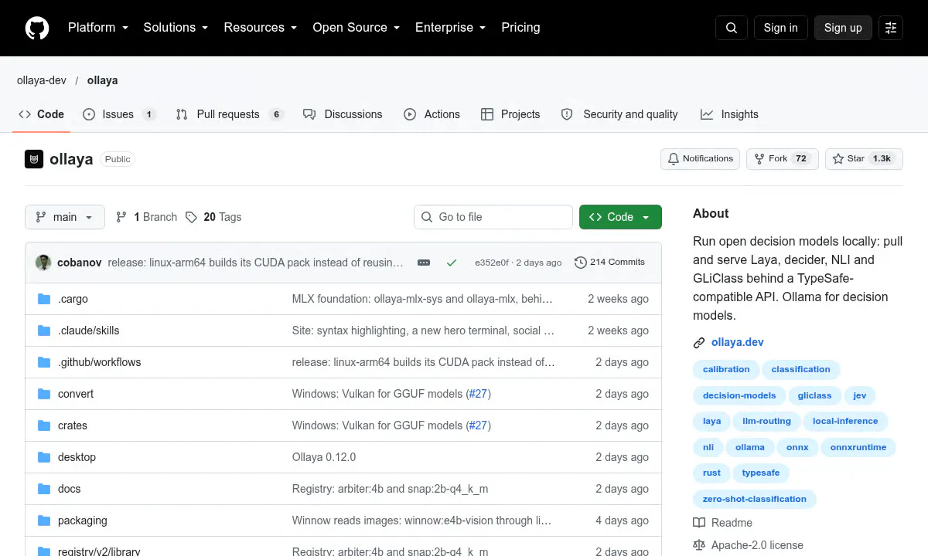This screenshot has width=928, height=556.
Task: Click the 'Ollaya 0.12.0' commit message
Action: tap(324, 457)
